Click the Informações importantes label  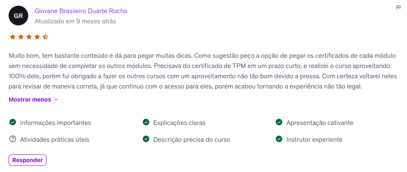[56, 123]
